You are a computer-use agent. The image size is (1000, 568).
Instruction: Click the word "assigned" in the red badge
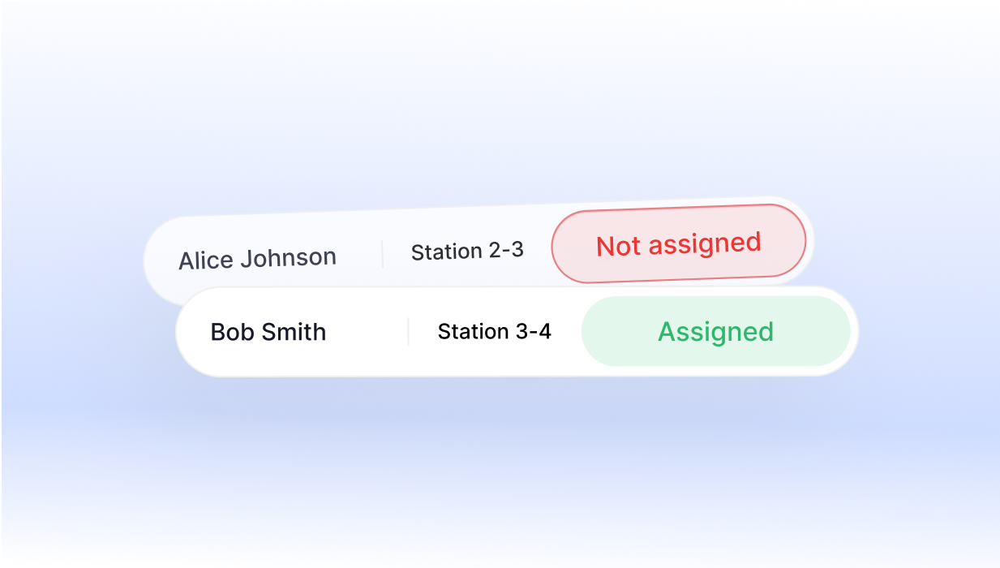point(706,243)
